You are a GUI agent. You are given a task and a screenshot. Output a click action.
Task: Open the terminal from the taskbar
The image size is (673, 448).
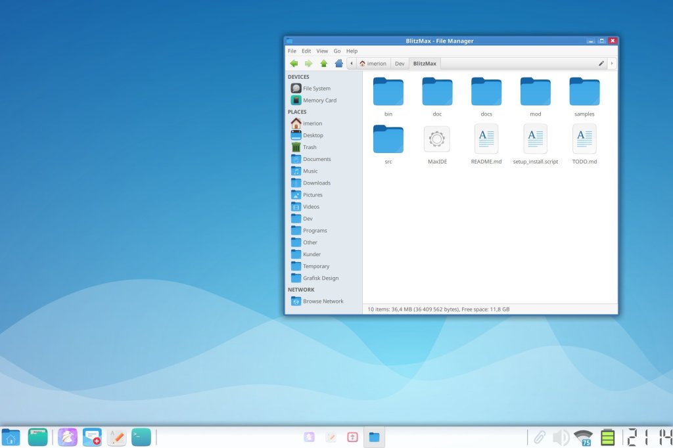click(x=141, y=437)
